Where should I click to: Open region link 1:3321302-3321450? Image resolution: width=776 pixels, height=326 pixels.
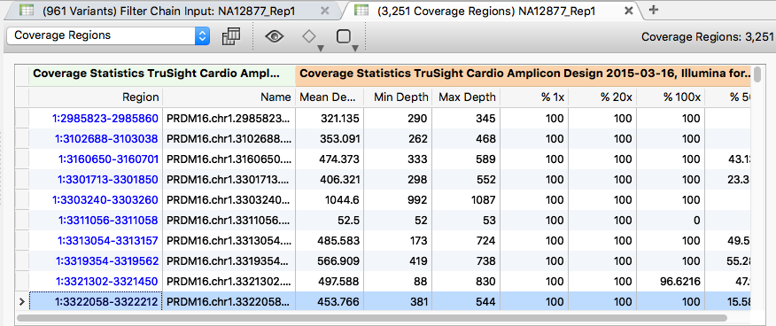pos(107,282)
